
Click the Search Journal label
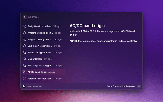34,86
